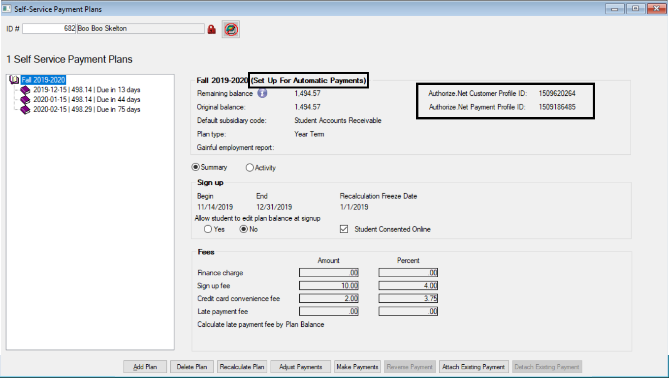The height and width of the screenshot is (378, 669).
Task: Select the Summary radio button
Action: [195, 168]
